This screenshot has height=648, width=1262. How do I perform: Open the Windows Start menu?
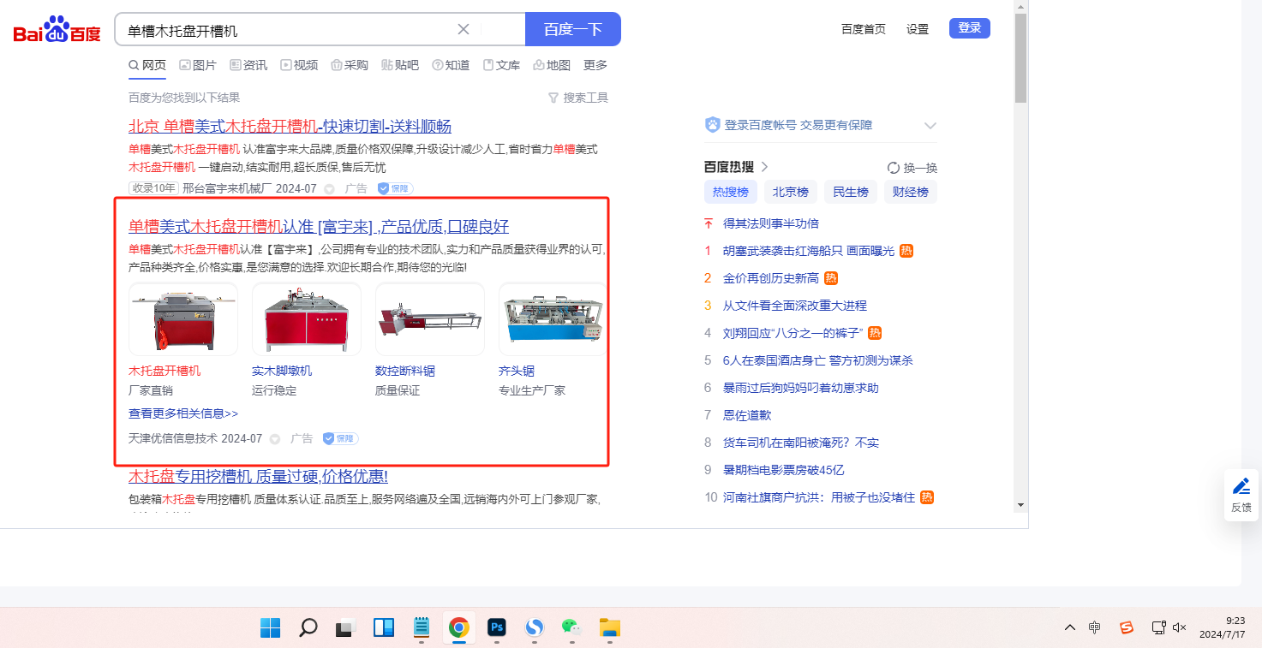(x=270, y=627)
